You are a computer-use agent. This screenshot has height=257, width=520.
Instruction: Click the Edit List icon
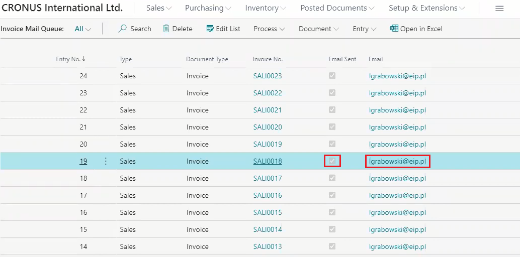pos(210,29)
